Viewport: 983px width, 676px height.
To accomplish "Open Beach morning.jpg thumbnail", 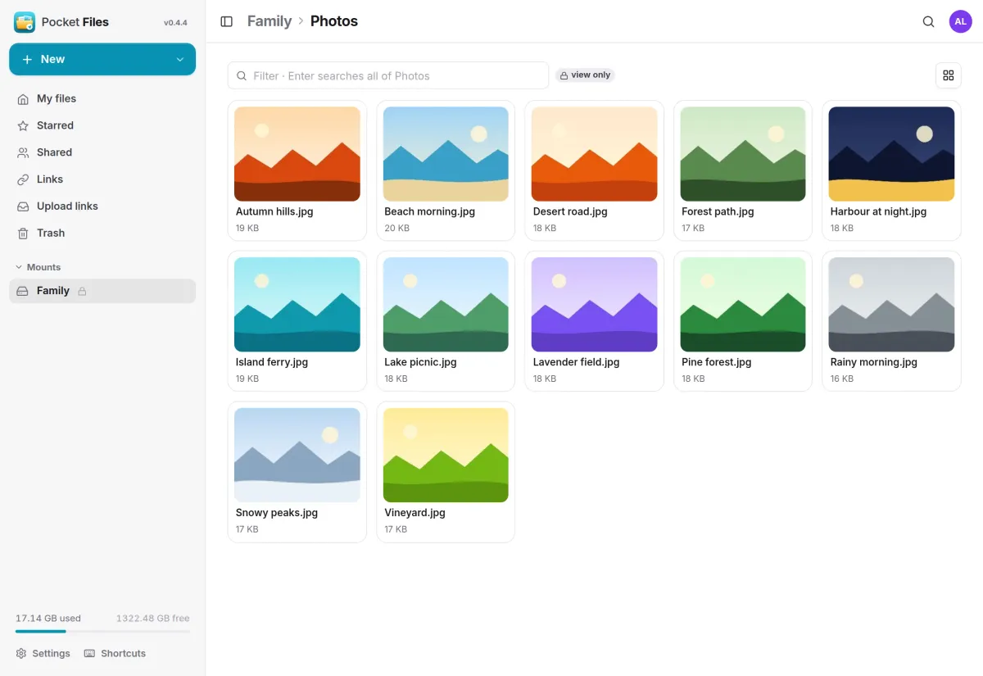I will (x=446, y=154).
